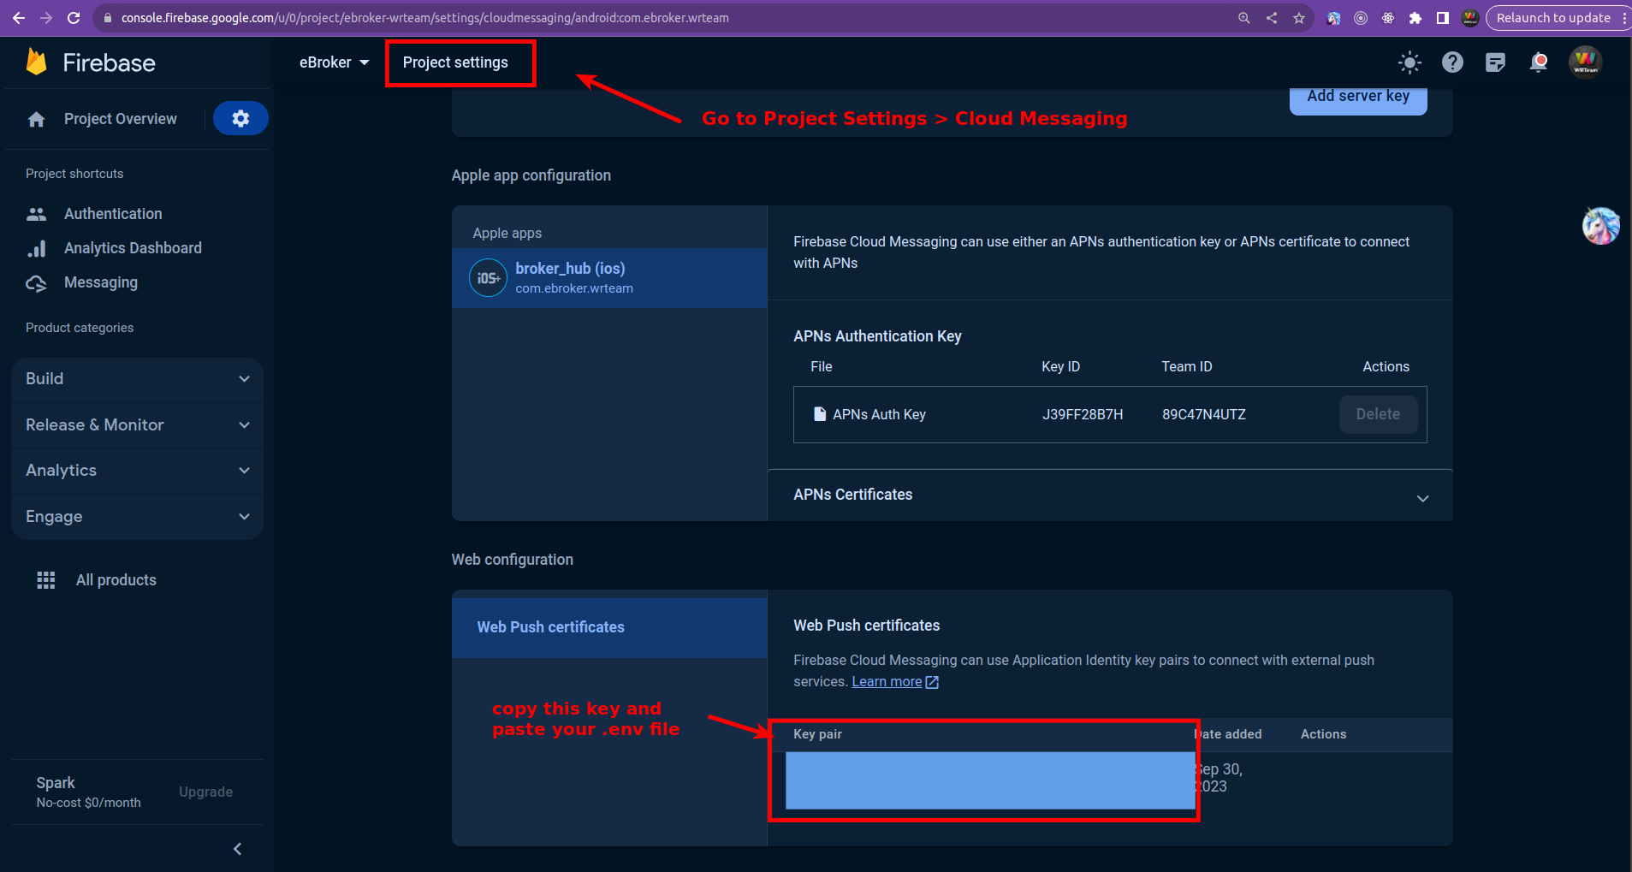Open the user account avatar

point(1586,62)
